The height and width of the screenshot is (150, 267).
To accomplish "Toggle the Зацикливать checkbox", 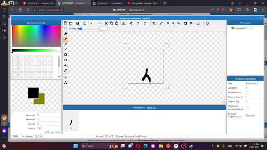I will coord(247,92).
